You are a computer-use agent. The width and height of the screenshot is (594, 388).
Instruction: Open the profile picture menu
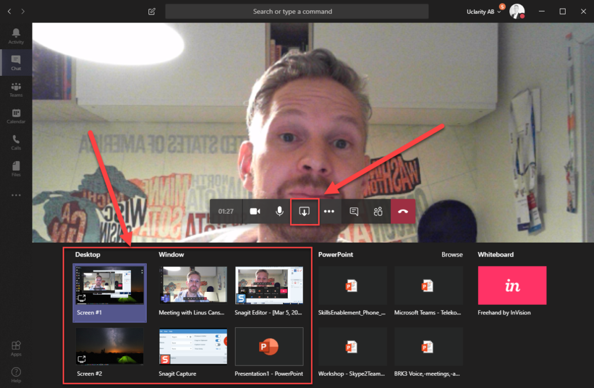[x=517, y=12]
